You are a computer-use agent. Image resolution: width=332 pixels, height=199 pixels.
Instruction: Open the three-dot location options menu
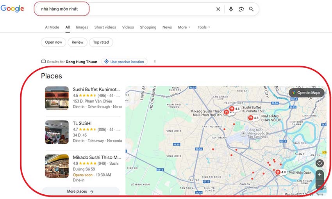coord(155,62)
